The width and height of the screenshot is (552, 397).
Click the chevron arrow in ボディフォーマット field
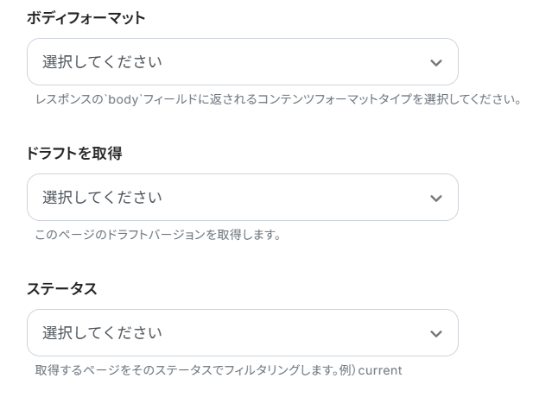[x=436, y=63]
